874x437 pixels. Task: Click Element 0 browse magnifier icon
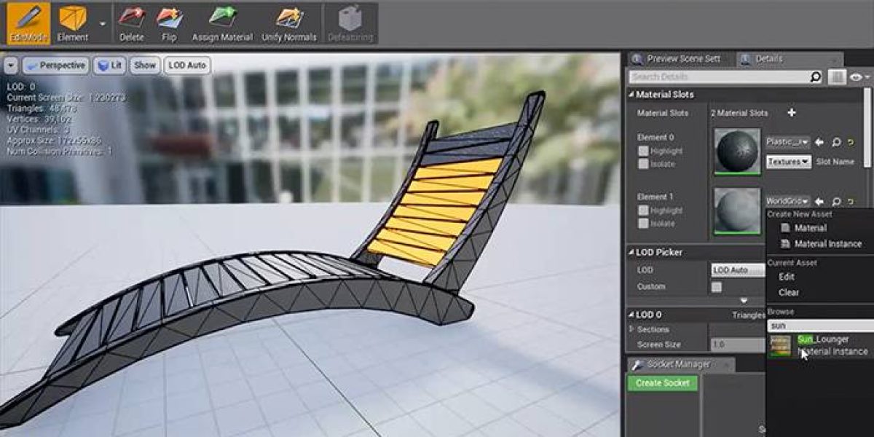836,142
